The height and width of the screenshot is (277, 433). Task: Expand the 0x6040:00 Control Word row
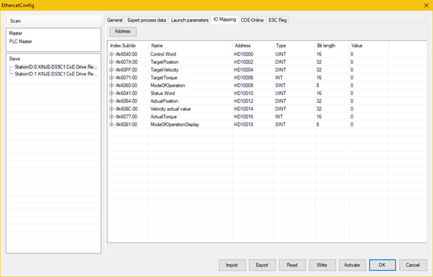[x=111, y=53]
